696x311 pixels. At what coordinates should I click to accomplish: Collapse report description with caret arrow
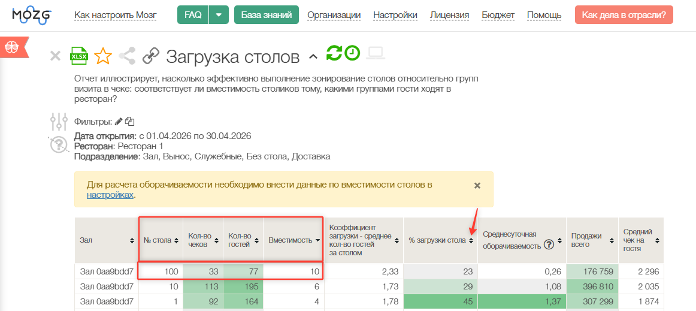click(x=313, y=56)
